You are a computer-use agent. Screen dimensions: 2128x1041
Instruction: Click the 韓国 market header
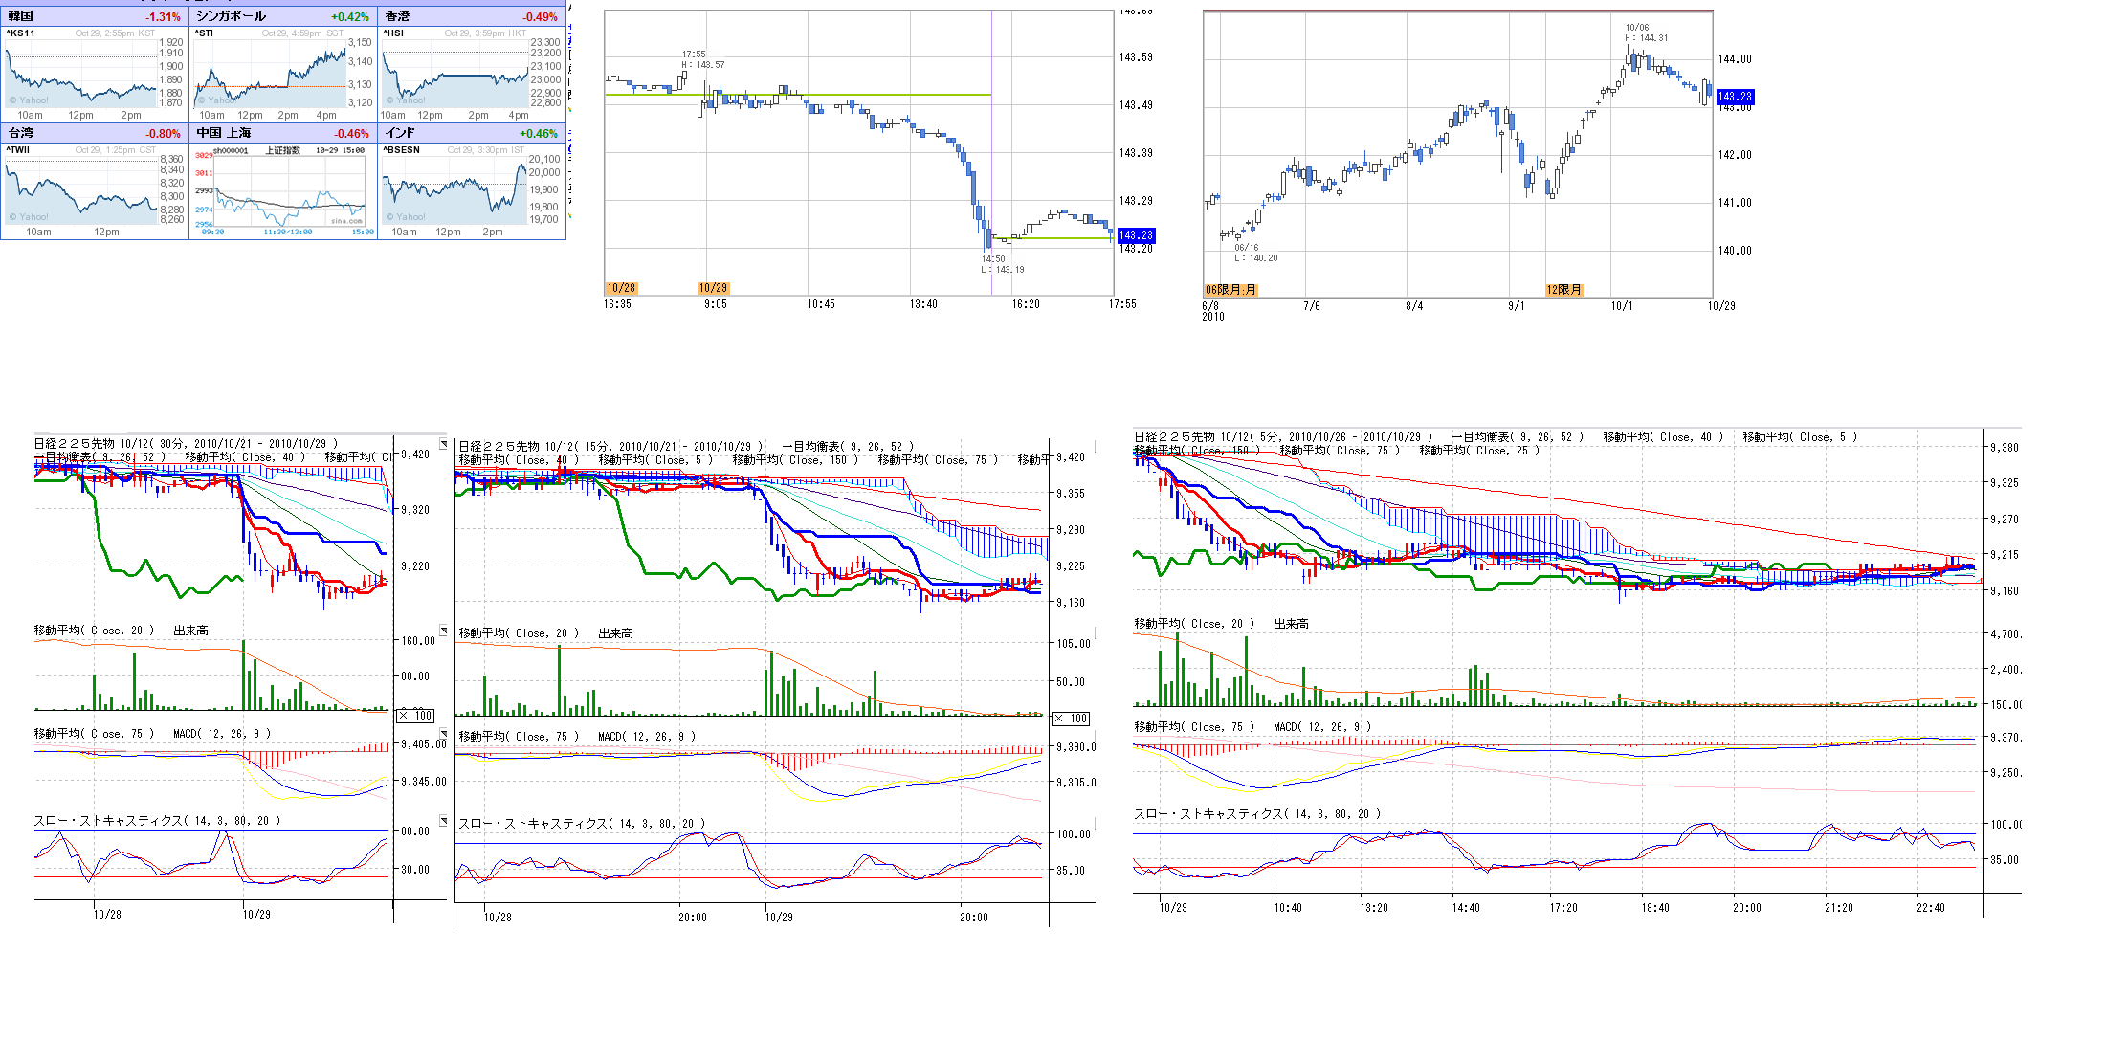tap(21, 16)
